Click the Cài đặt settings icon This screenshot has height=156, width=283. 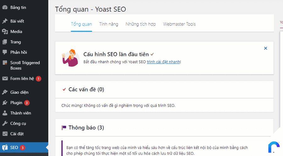(x=5, y=134)
